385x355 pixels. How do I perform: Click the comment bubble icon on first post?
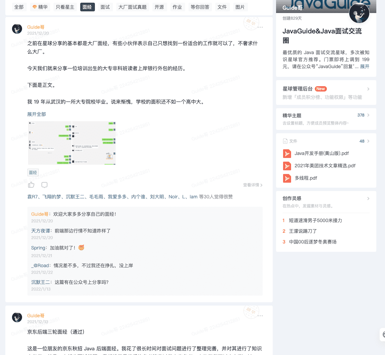coord(44,185)
